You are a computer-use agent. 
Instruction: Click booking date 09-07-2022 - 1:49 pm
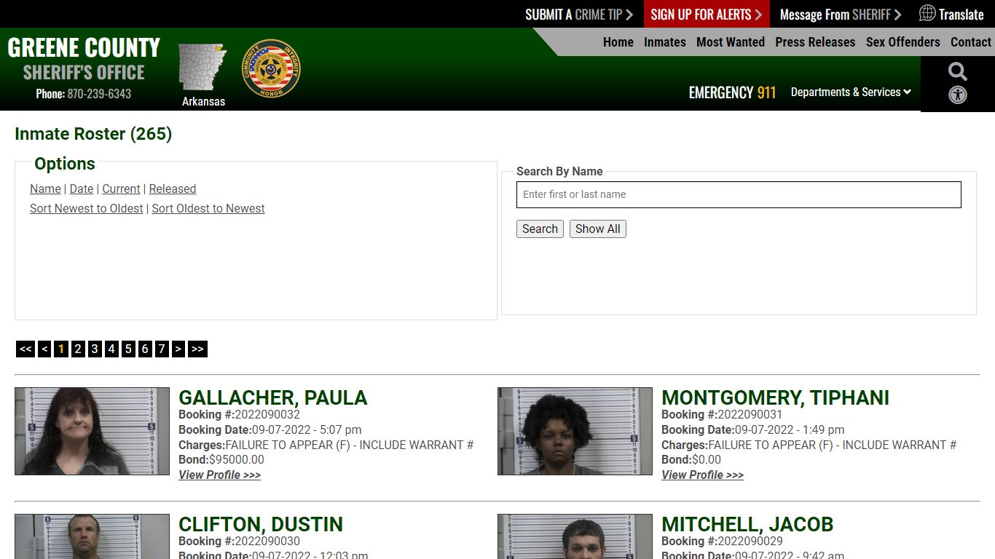[x=790, y=429]
